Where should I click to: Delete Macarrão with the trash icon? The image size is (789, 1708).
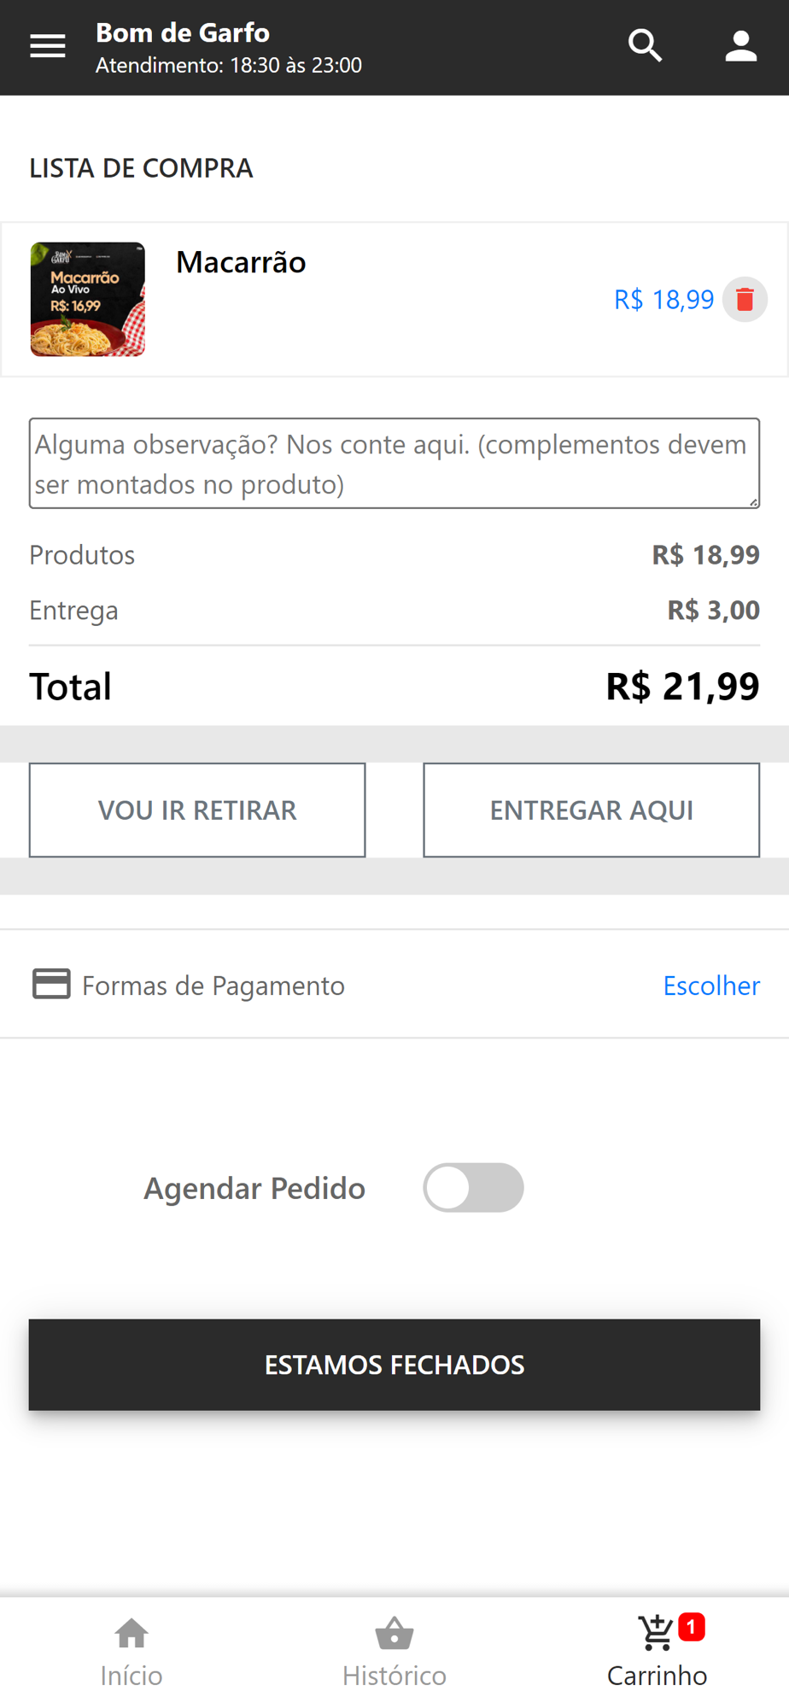click(x=745, y=300)
